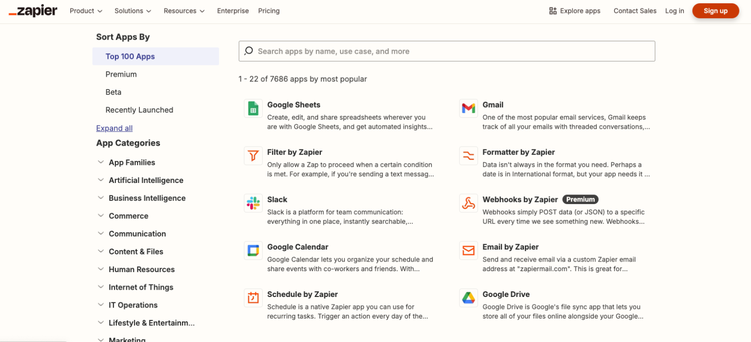Go to the Enterprise page
The width and height of the screenshot is (751, 342).
[233, 11]
